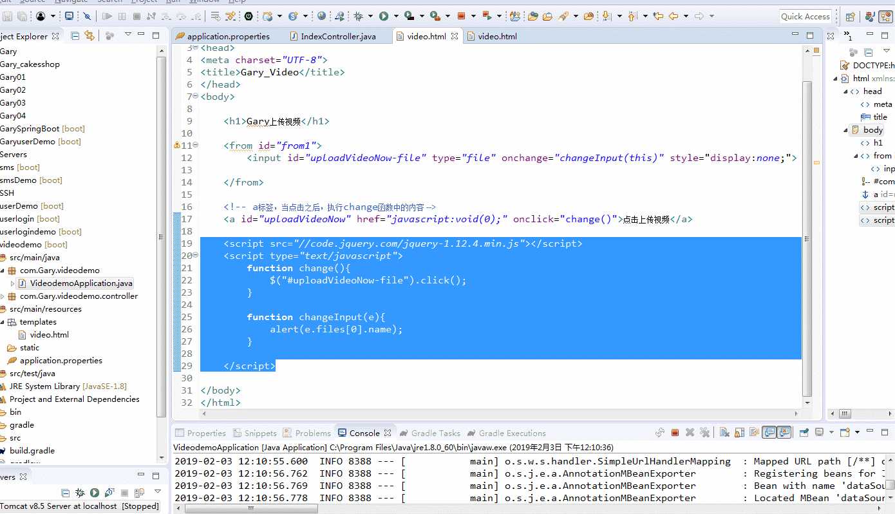Collapse the templates folder
This screenshot has height=514, width=895.
[2, 322]
